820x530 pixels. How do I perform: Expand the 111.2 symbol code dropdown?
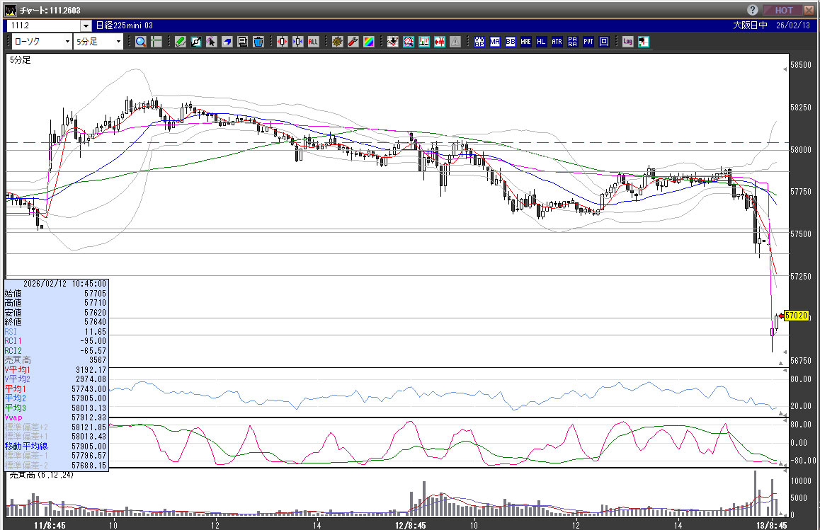[86, 25]
